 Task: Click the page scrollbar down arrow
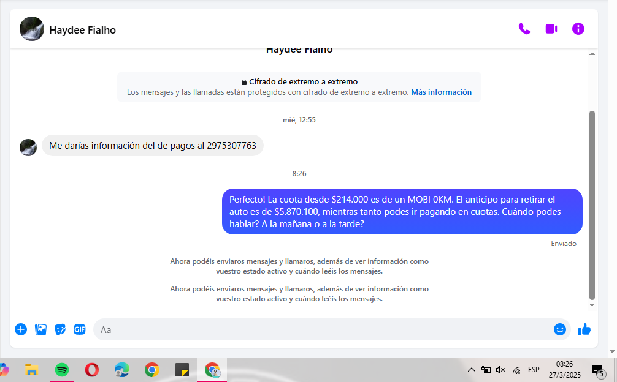click(612, 352)
